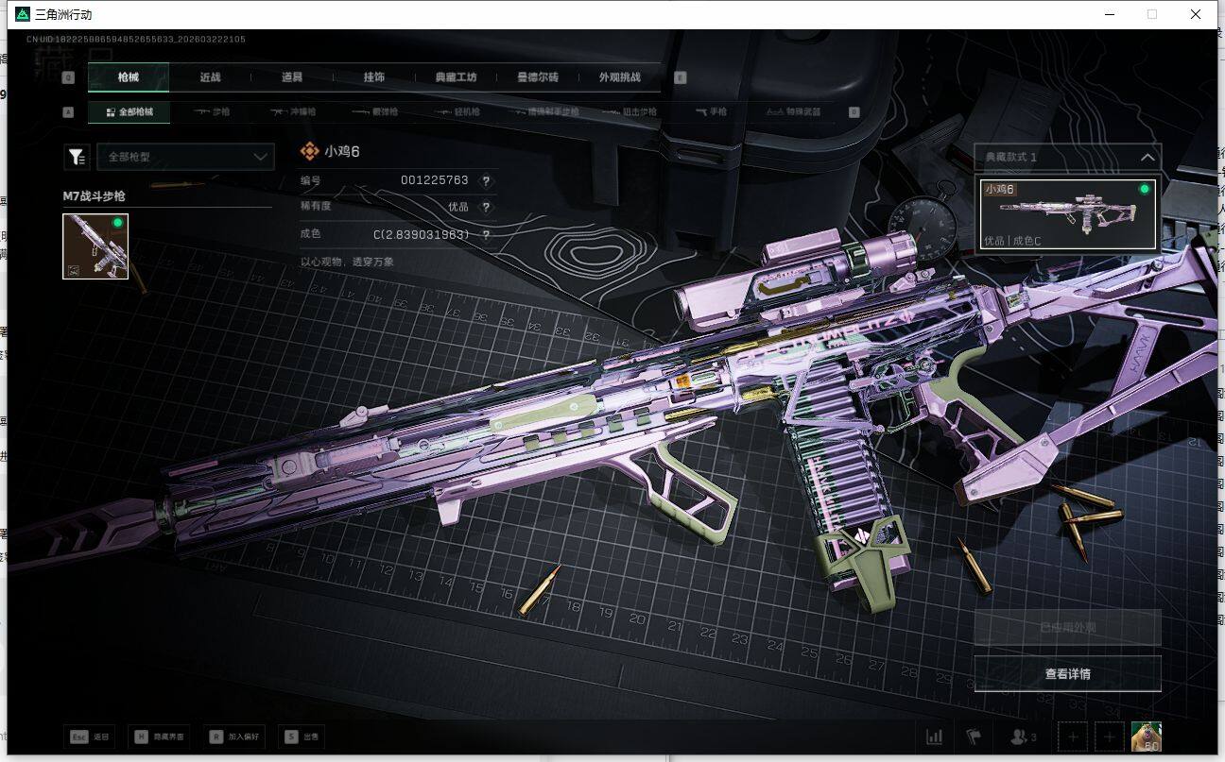Click the flag icon in bottom bar
This screenshot has width=1225, height=762.
[973, 737]
